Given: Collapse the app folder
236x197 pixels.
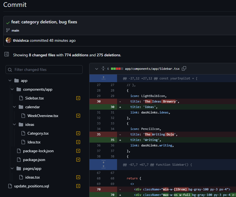Looking at the screenshot, I should [10, 81].
